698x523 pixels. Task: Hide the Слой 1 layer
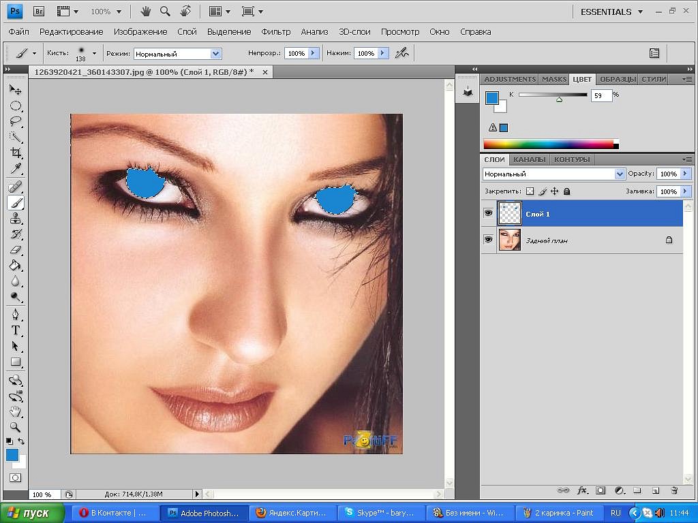pyautogui.click(x=488, y=213)
